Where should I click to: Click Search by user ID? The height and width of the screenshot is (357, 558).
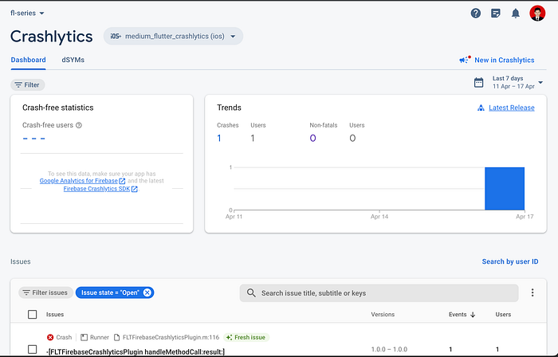[x=510, y=261]
